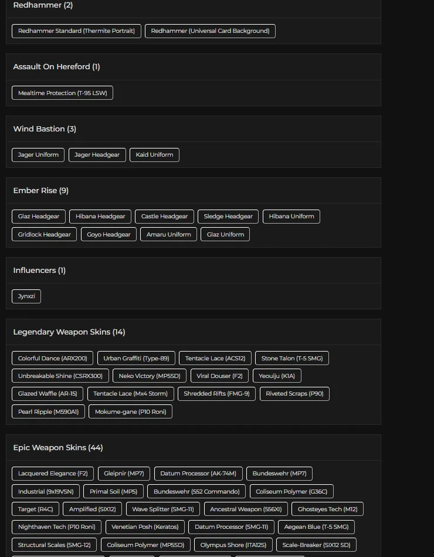The image size is (434, 557).
Task: Click the Kaid Uniform tag
Action: (x=154, y=155)
